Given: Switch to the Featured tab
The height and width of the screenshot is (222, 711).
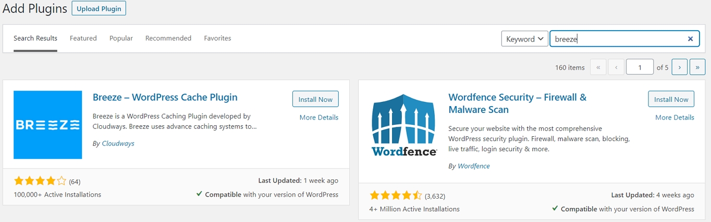Looking at the screenshot, I should click(83, 38).
